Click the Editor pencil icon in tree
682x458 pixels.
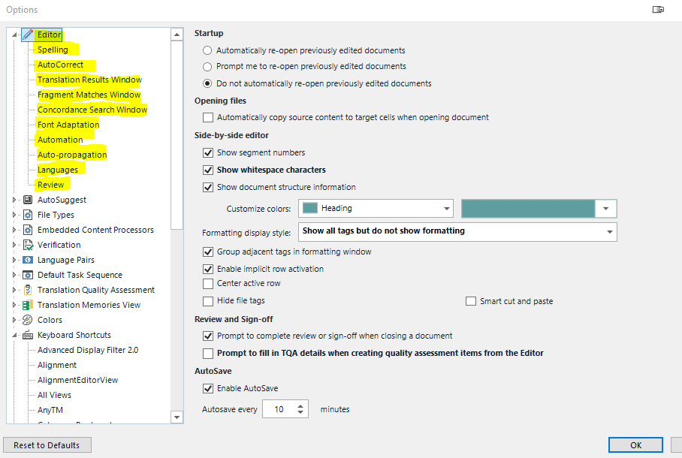click(28, 35)
